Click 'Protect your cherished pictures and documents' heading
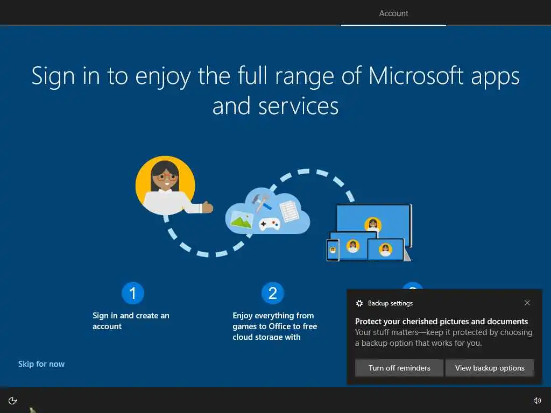 441,322
